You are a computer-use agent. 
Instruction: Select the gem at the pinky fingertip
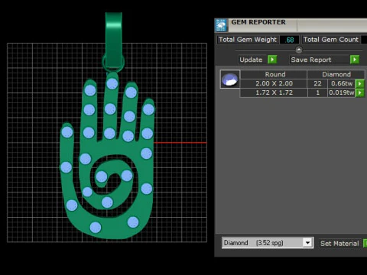point(148,109)
